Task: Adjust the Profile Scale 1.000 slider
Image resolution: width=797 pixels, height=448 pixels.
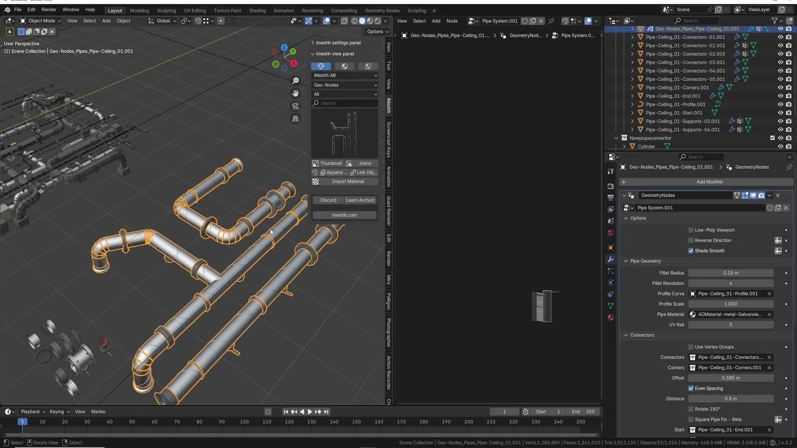Action: pyautogui.click(x=731, y=304)
